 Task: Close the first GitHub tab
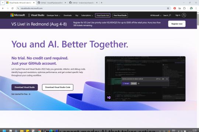coord(65,3)
